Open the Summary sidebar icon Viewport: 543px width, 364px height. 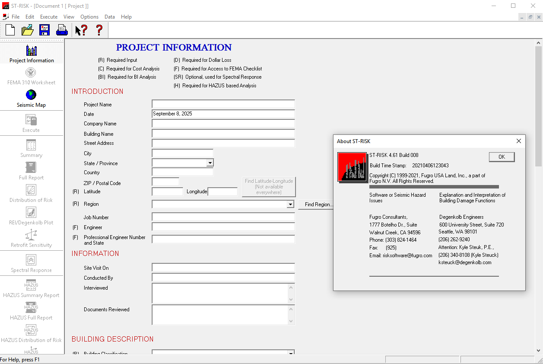click(x=31, y=145)
